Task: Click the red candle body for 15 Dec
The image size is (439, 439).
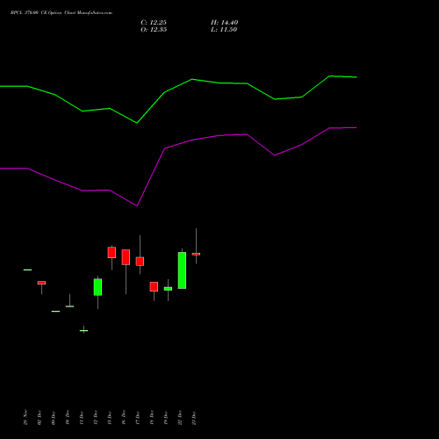Action: coord(112,253)
